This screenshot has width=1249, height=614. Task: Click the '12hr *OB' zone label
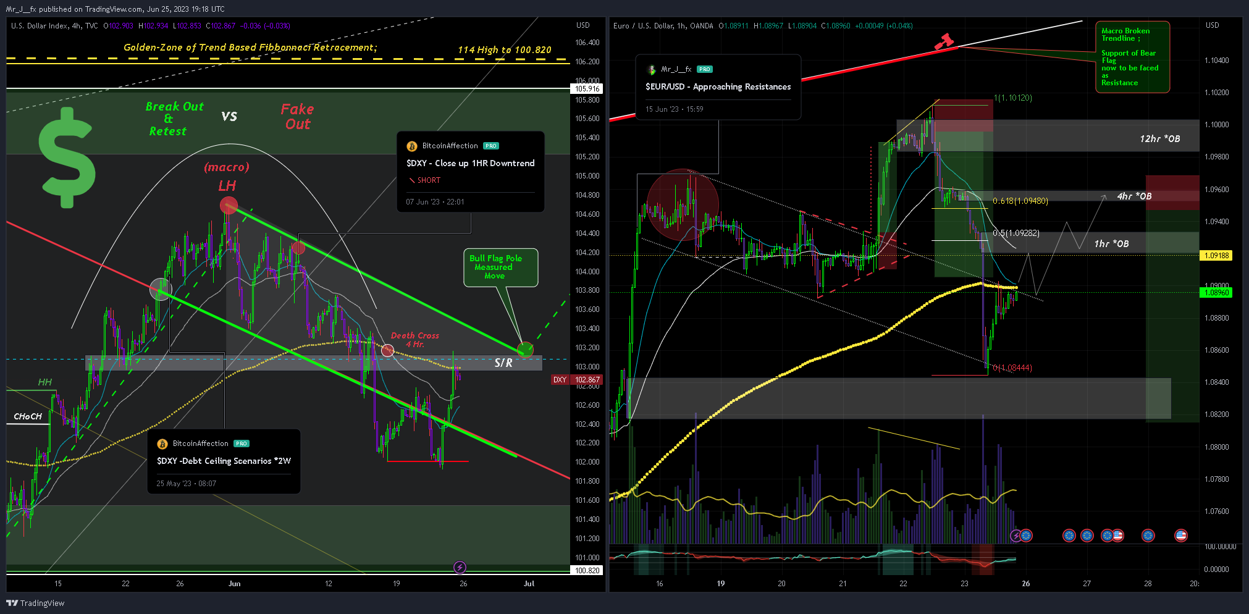pyautogui.click(x=1159, y=139)
